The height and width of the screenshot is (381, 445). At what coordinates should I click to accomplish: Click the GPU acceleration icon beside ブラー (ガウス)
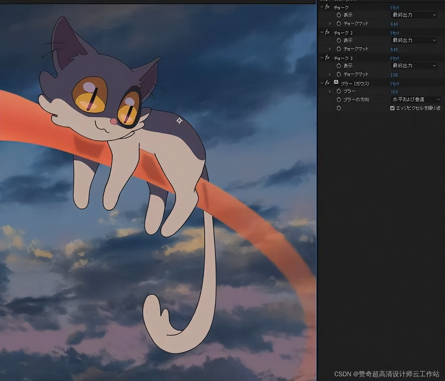click(x=336, y=82)
